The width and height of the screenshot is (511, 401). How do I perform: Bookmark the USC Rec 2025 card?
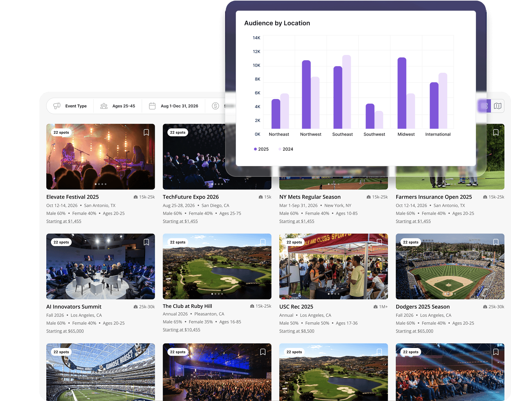pos(379,242)
